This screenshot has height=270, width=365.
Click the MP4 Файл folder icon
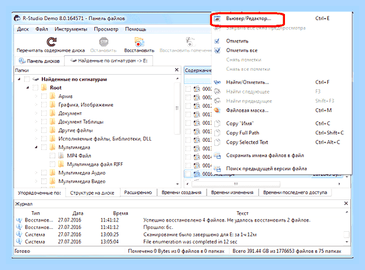61,155
